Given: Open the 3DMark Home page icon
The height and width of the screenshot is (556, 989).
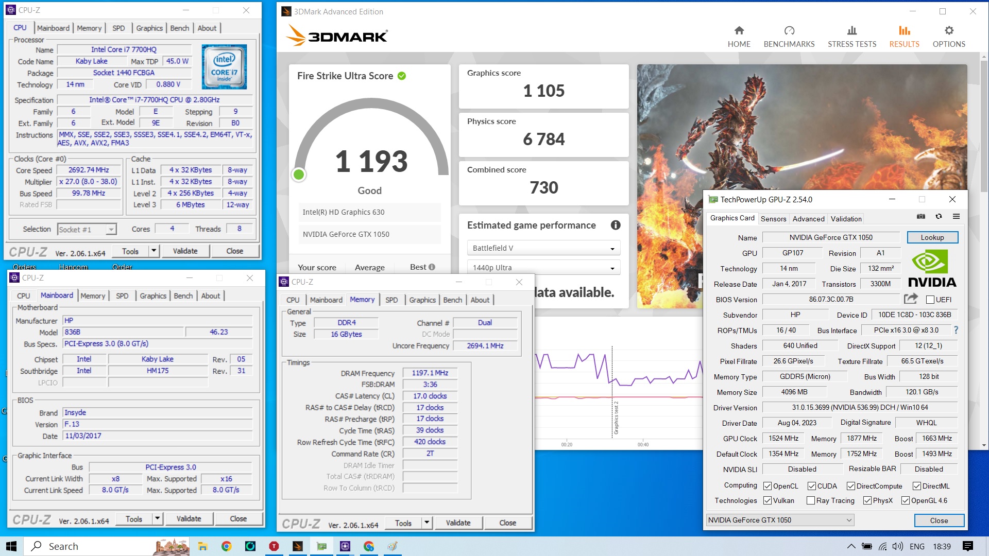Looking at the screenshot, I should (739, 31).
